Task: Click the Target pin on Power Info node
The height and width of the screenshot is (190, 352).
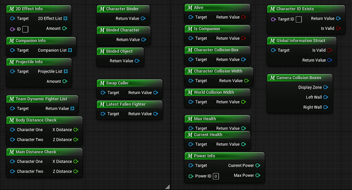Action: tap(191, 166)
